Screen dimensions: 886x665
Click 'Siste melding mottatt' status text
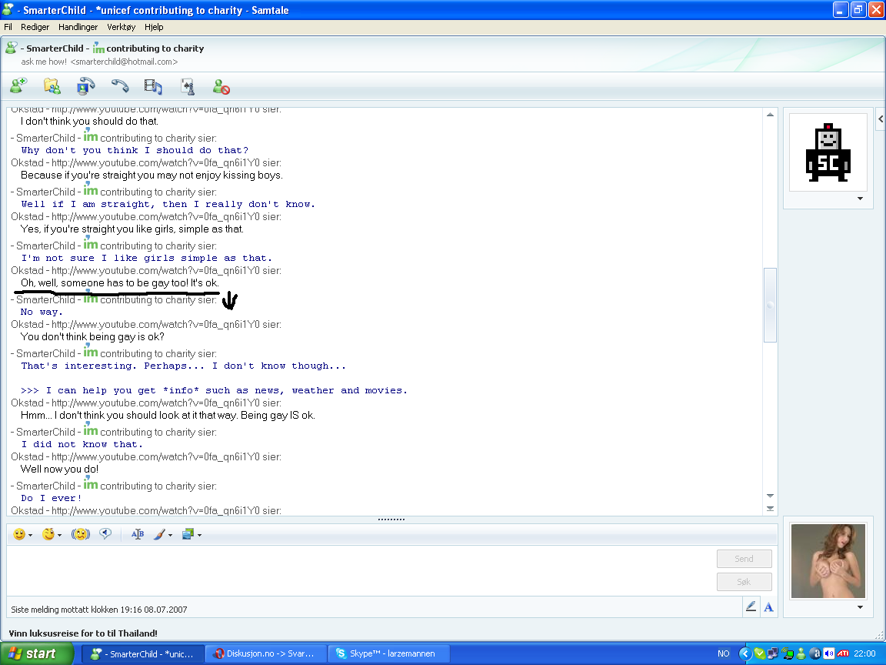click(x=99, y=610)
